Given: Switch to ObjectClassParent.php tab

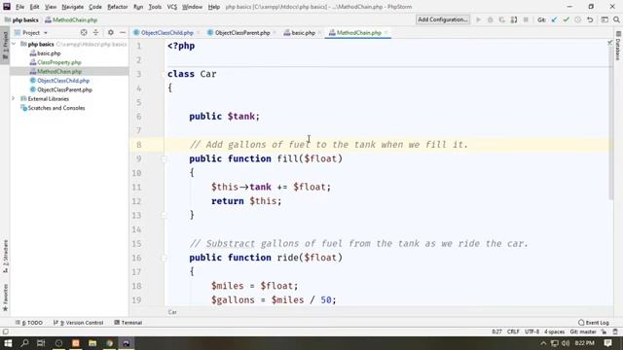Looking at the screenshot, I should [242, 32].
